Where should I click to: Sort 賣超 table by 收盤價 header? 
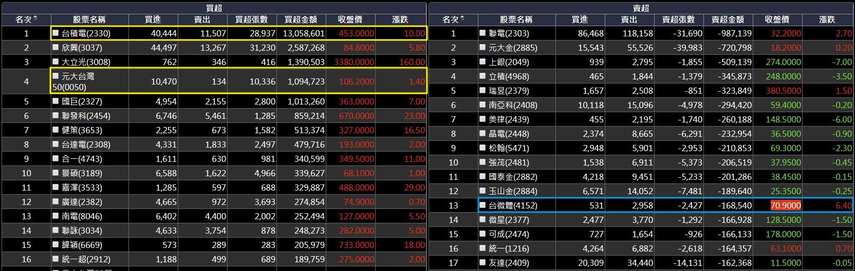(x=777, y=19)
